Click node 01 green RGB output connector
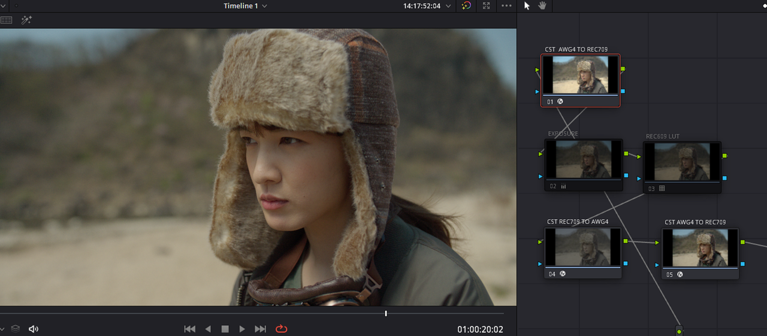This screenshot has height=336, width=767. click(623, 69)
